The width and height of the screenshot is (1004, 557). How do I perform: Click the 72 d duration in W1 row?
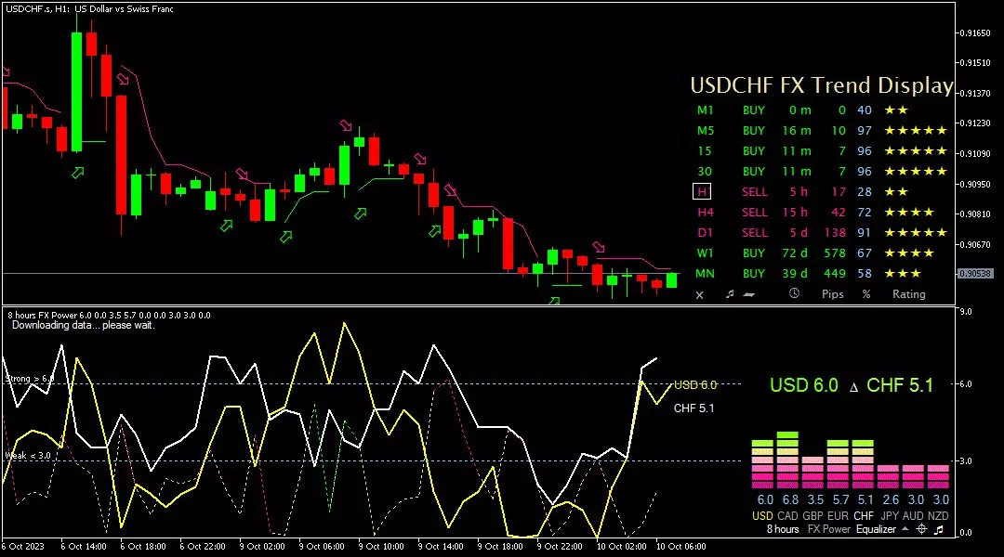pyautogui.click(x=795, y=253)
